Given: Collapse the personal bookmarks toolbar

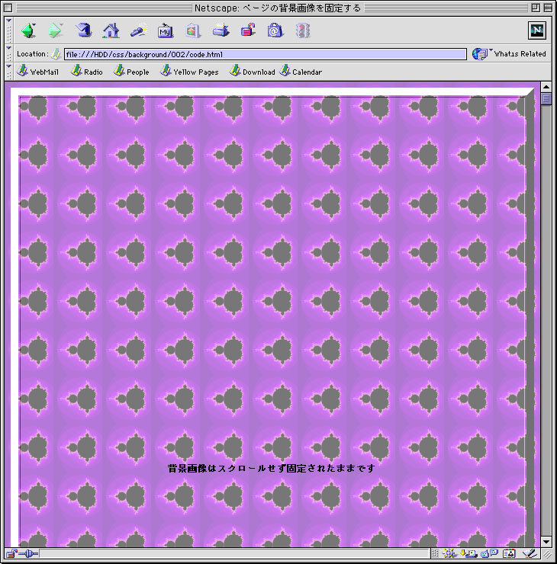Looking at the screenshot, I should coord(8,72).
